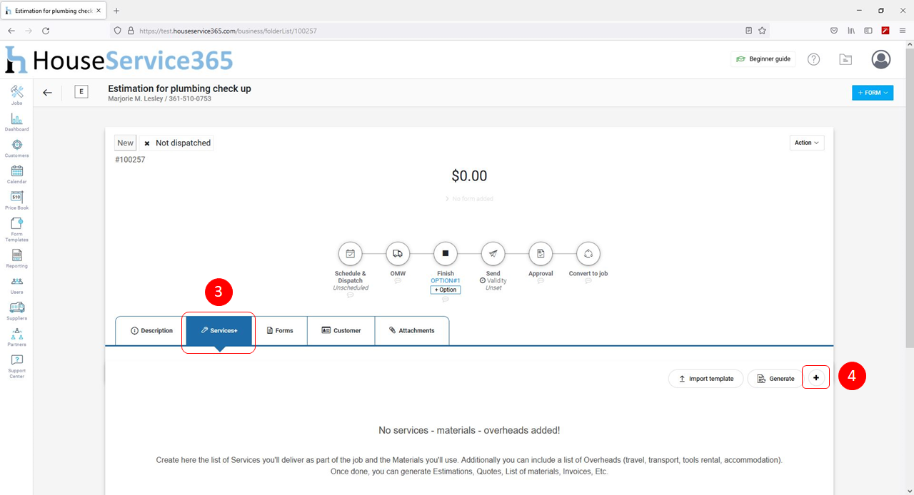
Task: Select the Customer tab
Action: (x=341, y=331)
